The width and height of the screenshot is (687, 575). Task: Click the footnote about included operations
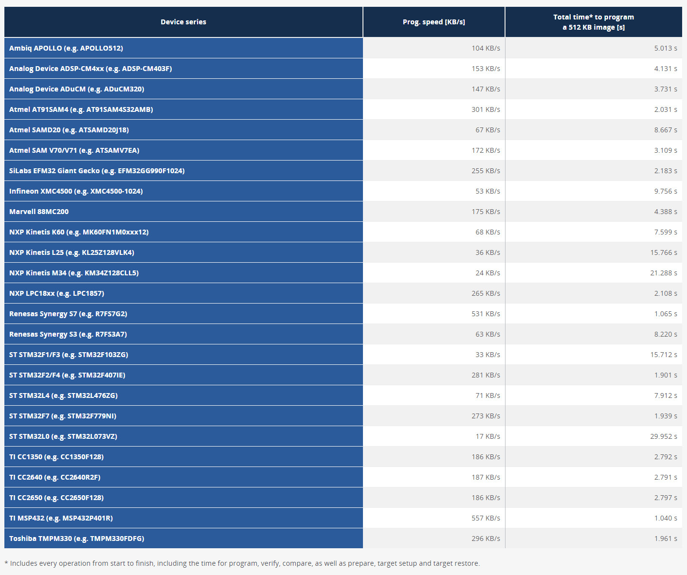[x=242, y=563]
